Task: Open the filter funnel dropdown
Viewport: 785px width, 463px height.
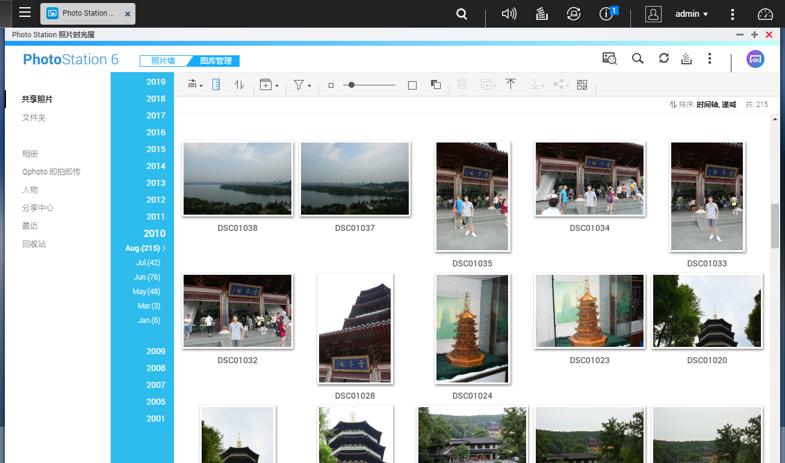Action: tap(302, 85)
